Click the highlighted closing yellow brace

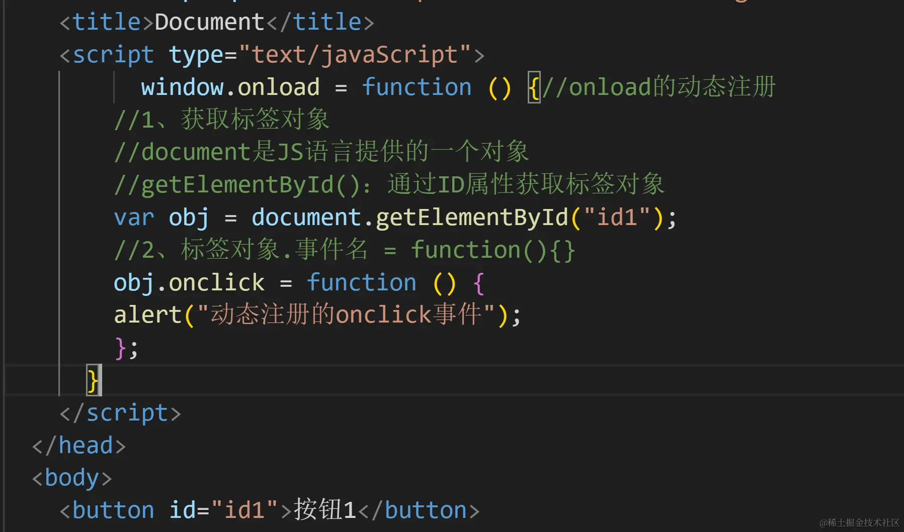(x=93, y=380)
